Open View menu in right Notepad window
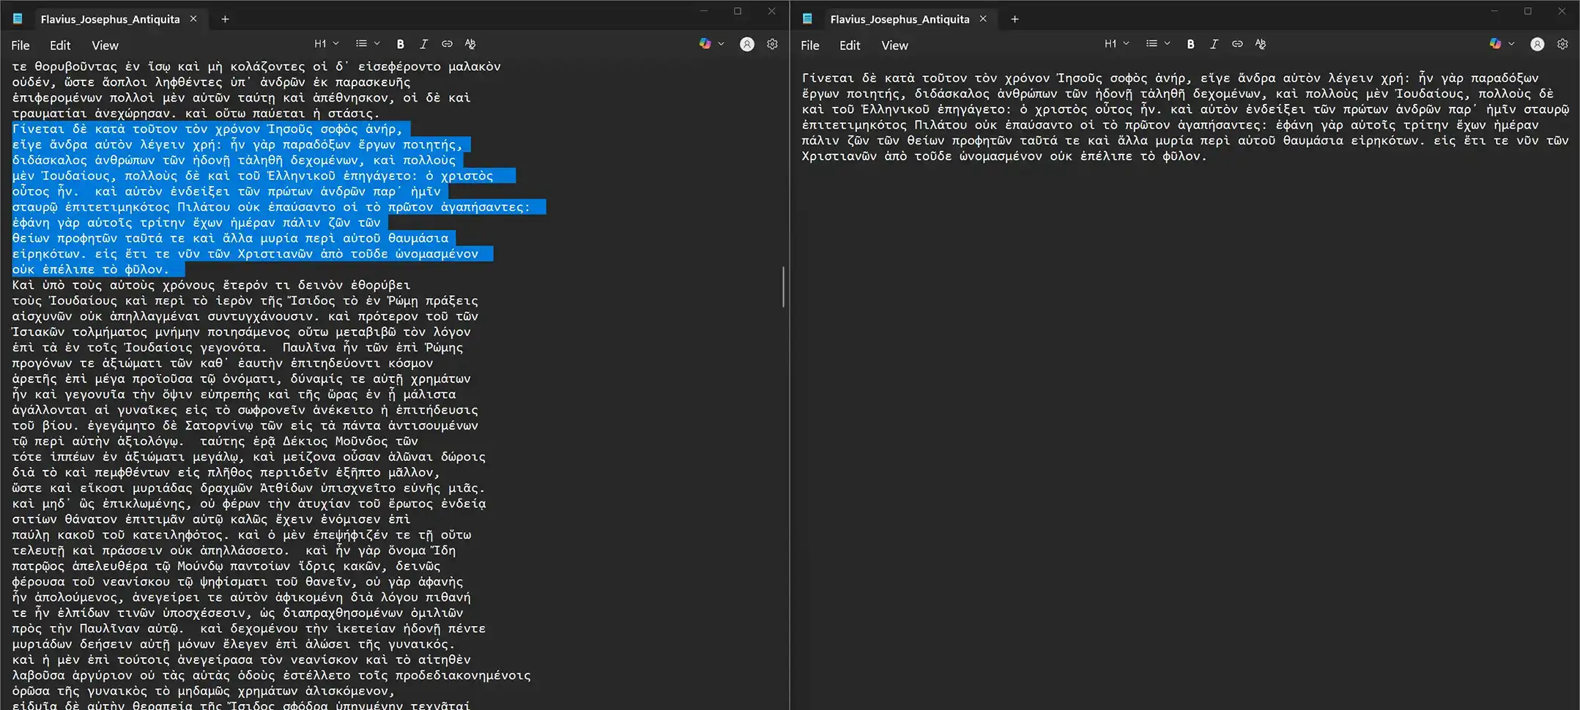 [x=894, y=45]
